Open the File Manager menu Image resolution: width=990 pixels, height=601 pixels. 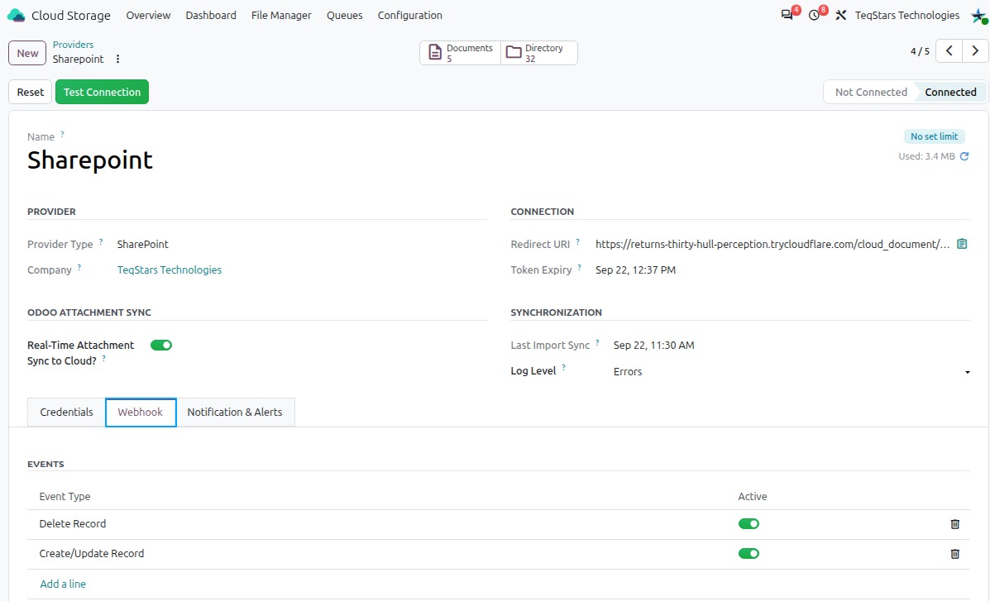[281, 15]
